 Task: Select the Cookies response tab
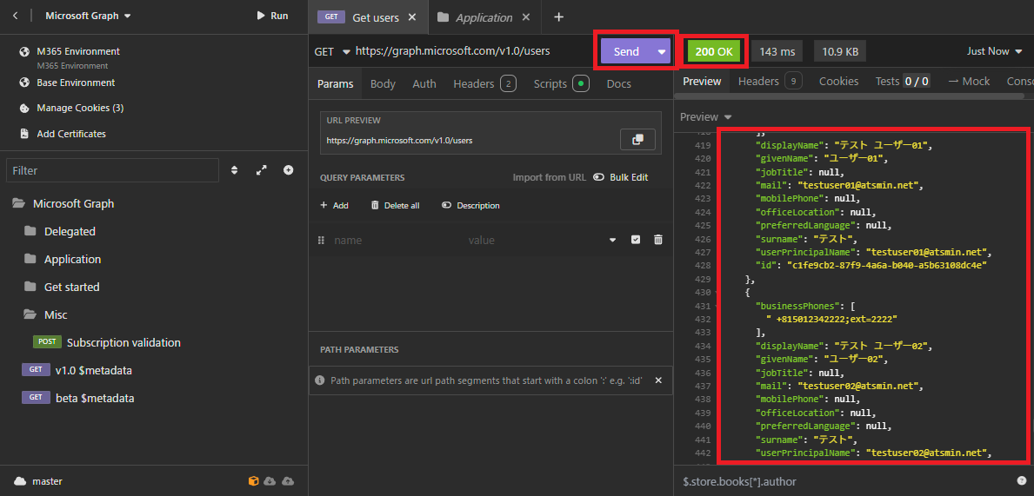click(x=839, y=81)
